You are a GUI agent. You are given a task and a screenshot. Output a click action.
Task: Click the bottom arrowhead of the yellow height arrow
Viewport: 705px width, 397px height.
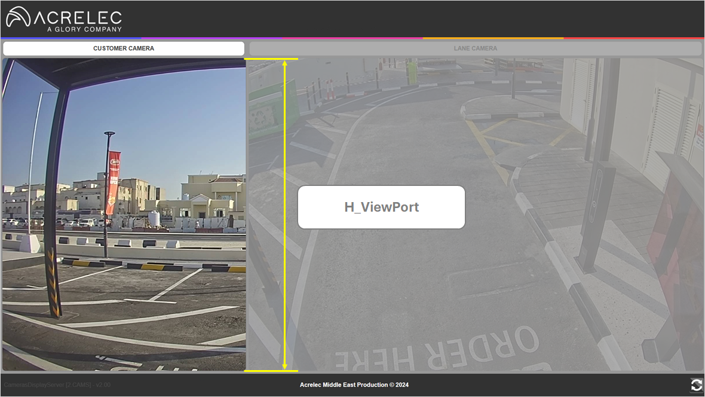(x=285, y=366)
